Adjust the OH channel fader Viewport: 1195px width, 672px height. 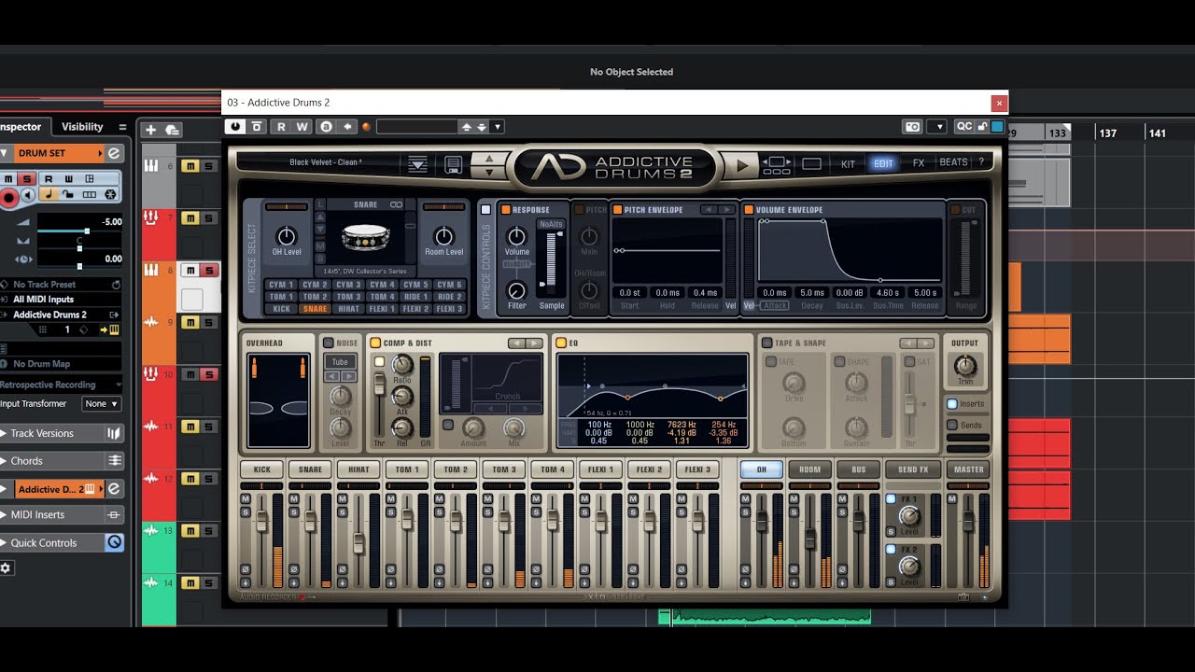(x=762, y=521)
